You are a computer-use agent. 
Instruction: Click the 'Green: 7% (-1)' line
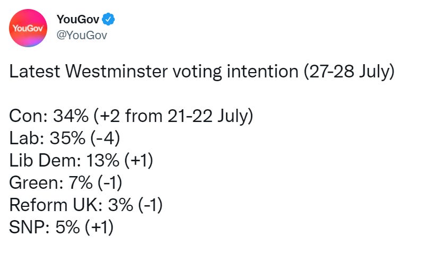click(66, 183)
